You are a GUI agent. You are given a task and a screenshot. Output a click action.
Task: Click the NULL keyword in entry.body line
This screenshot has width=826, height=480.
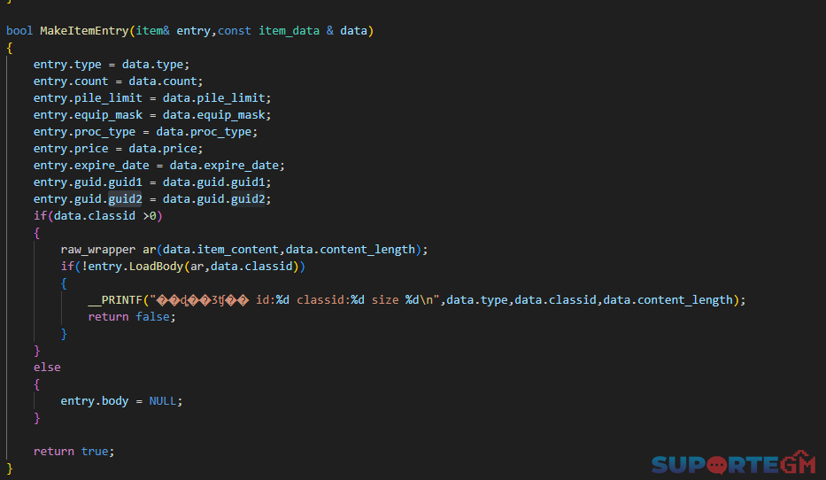[x=162, y=401]
